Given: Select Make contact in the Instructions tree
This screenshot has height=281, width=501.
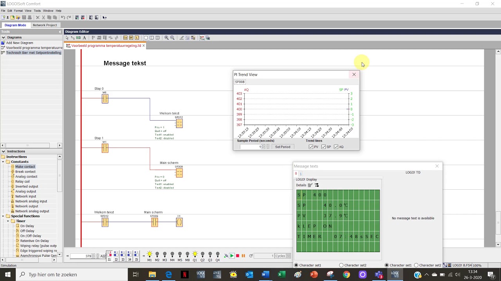Looking at the screenshot, I should click(x=25, y=167).
